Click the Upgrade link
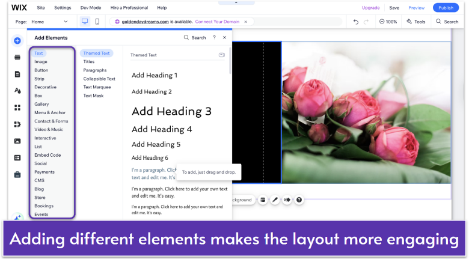Screen dimensions: 469x259 [x=370, y=8]
